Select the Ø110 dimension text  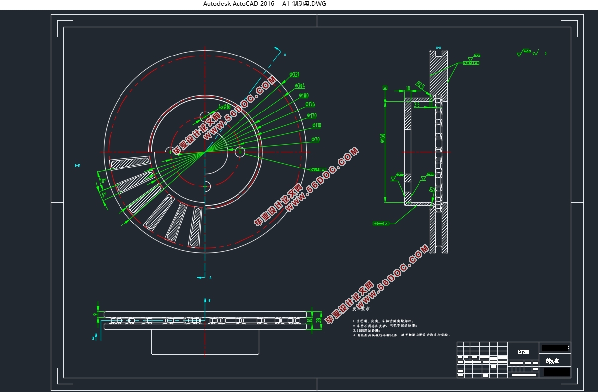(x=316, y=126)
